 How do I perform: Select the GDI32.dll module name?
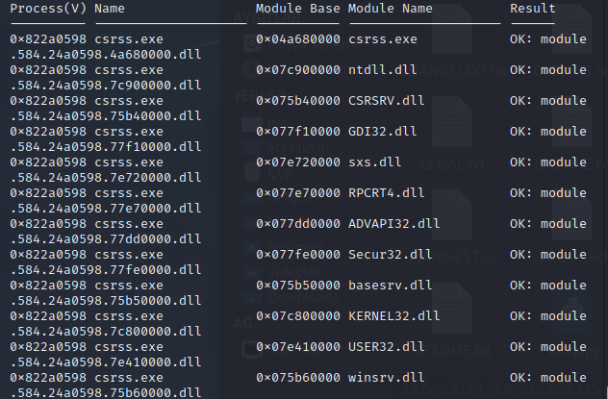(x=382, y=132)
